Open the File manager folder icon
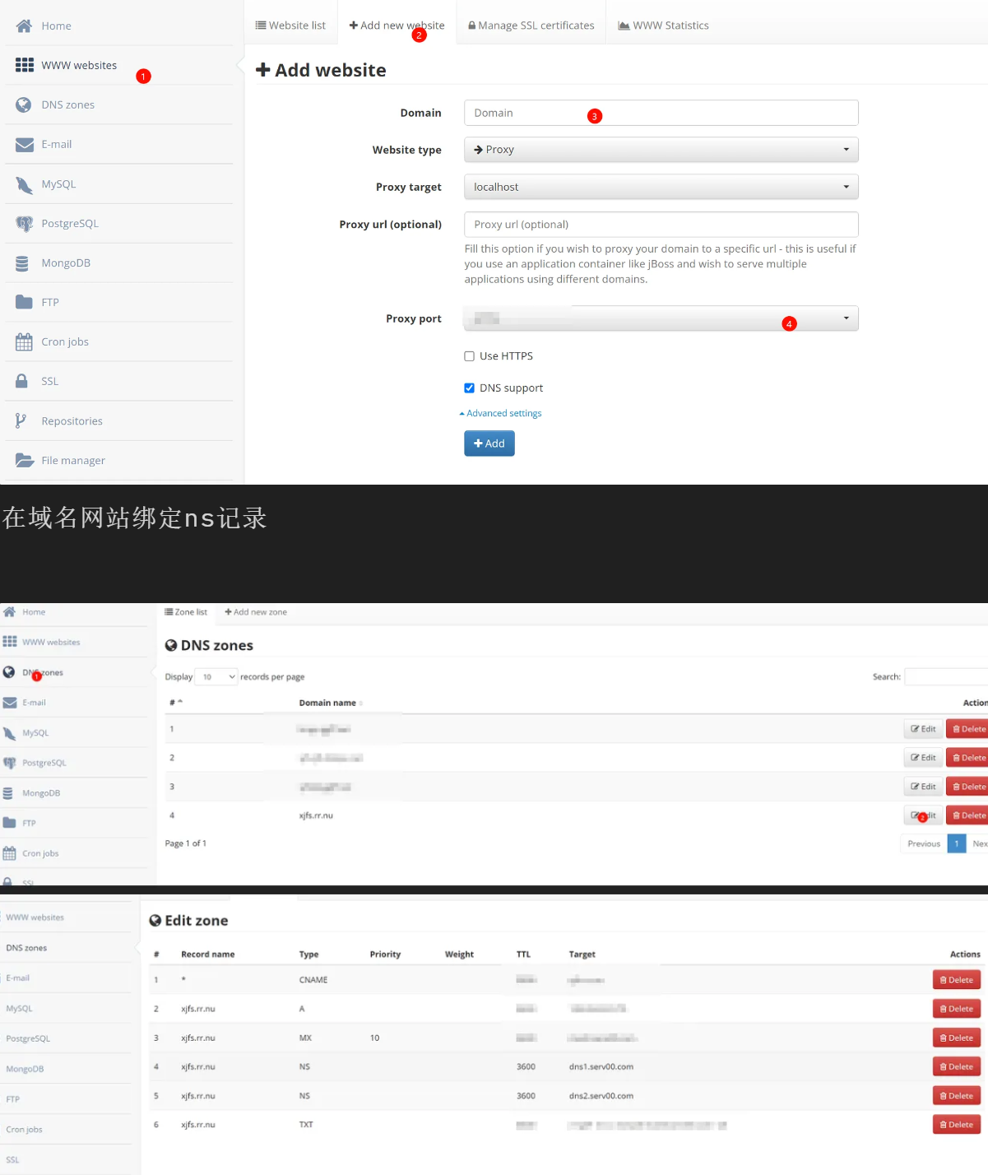Image resolution: width=988 pixels, height=1175 pixels. [x=25, y=461]
